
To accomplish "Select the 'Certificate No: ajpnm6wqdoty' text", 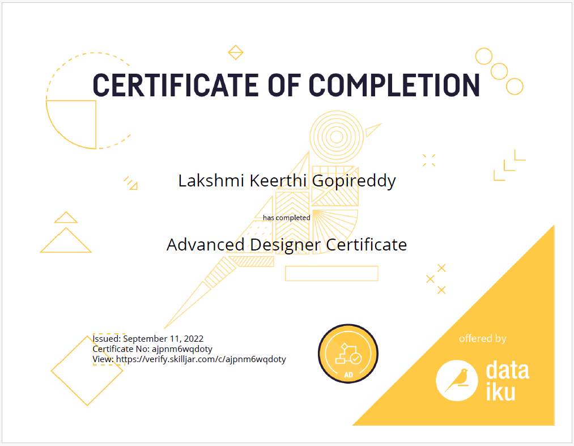I will coord(152,349).
